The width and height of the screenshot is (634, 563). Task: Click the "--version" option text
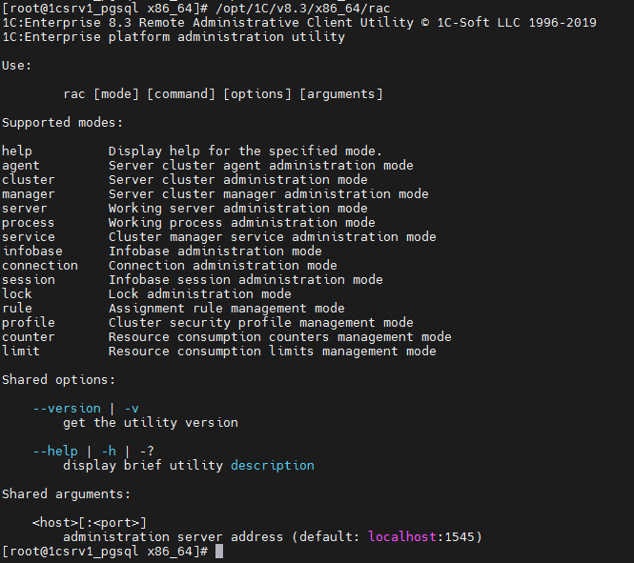click(x=67, y=409)
